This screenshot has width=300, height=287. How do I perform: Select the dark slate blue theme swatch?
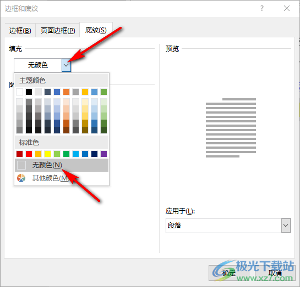pos(48,92)
